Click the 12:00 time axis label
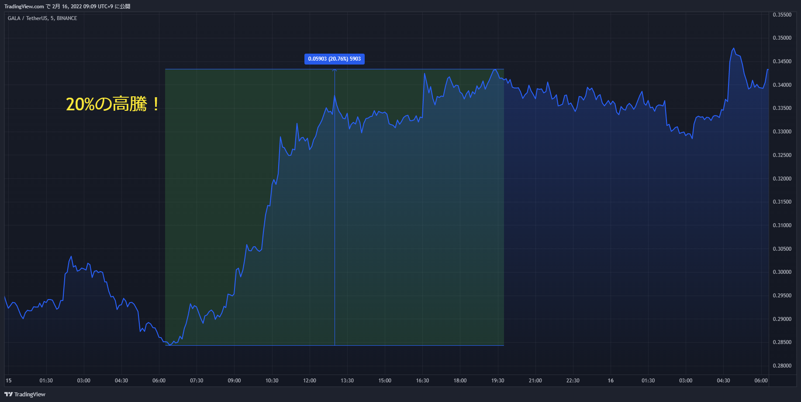This screenshot has width=801, height=402. coord(310,381)
